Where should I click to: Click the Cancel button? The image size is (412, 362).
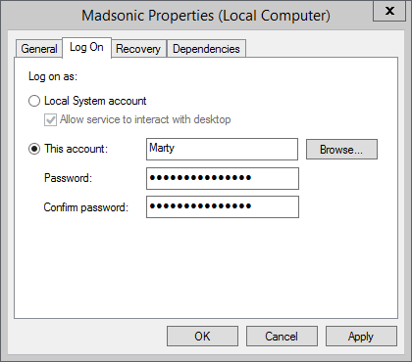pos(282,336)
